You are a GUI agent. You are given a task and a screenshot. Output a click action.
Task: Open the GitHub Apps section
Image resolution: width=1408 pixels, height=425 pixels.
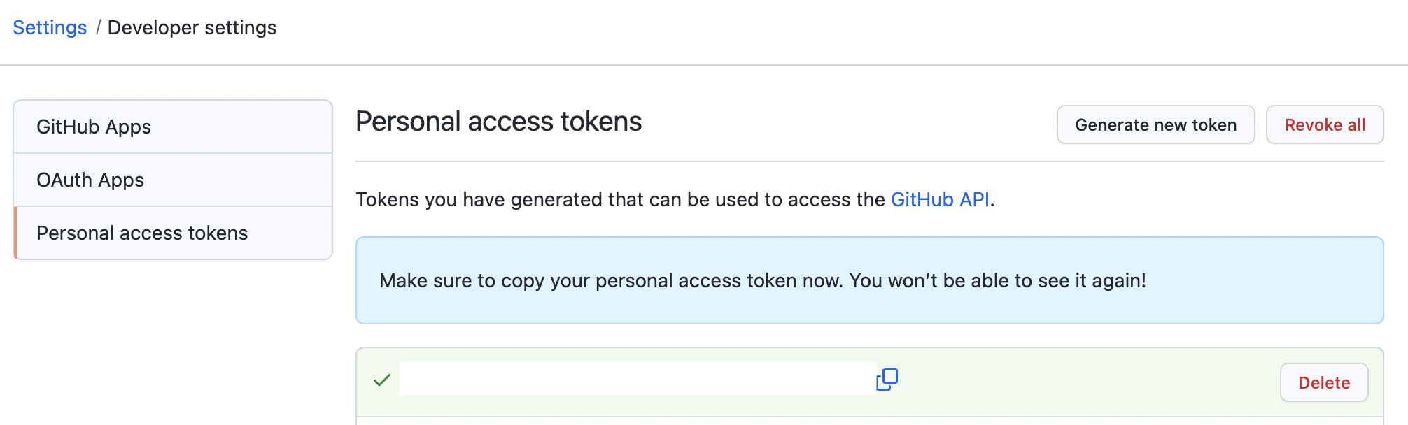(94, 127)
